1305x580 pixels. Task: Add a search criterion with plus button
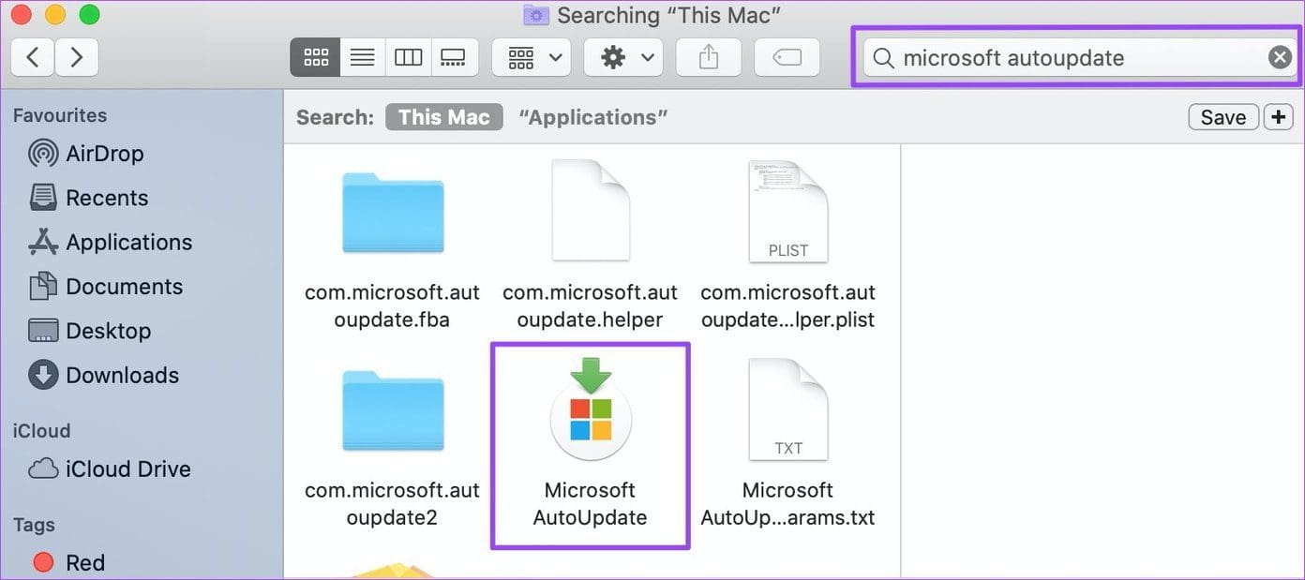pyautogui.click(x=1279, y=117)
